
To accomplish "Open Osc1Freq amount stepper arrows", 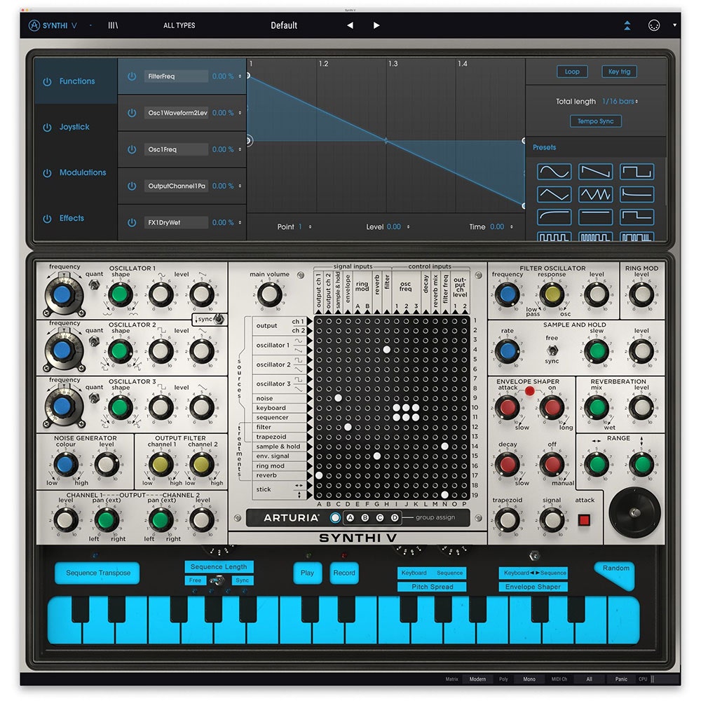I will (x=240, y=149).
